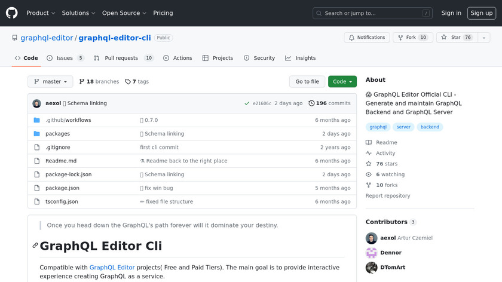View 76 stars in About
The width and height of the screenshot is (502, 282).
[x=382, y=164]
